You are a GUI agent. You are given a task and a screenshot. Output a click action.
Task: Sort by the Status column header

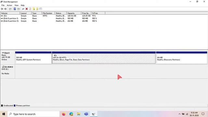pyautogui.click(x=61, y=13)
